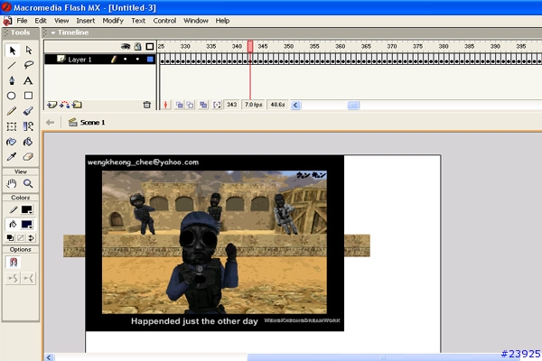Open the File menu
The width and height of the screenshot is (542, 361).
[22, 21]
